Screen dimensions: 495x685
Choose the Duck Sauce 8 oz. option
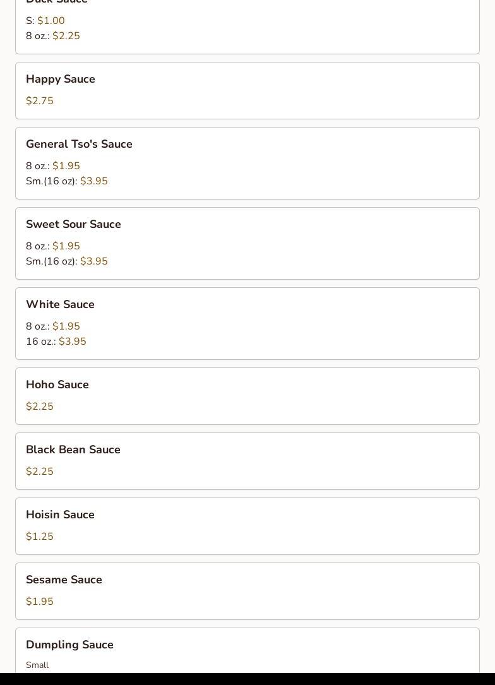click(x=53, y=36)
